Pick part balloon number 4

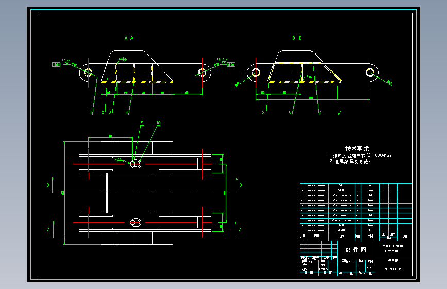pyautogui.click(x=127, y=112)
